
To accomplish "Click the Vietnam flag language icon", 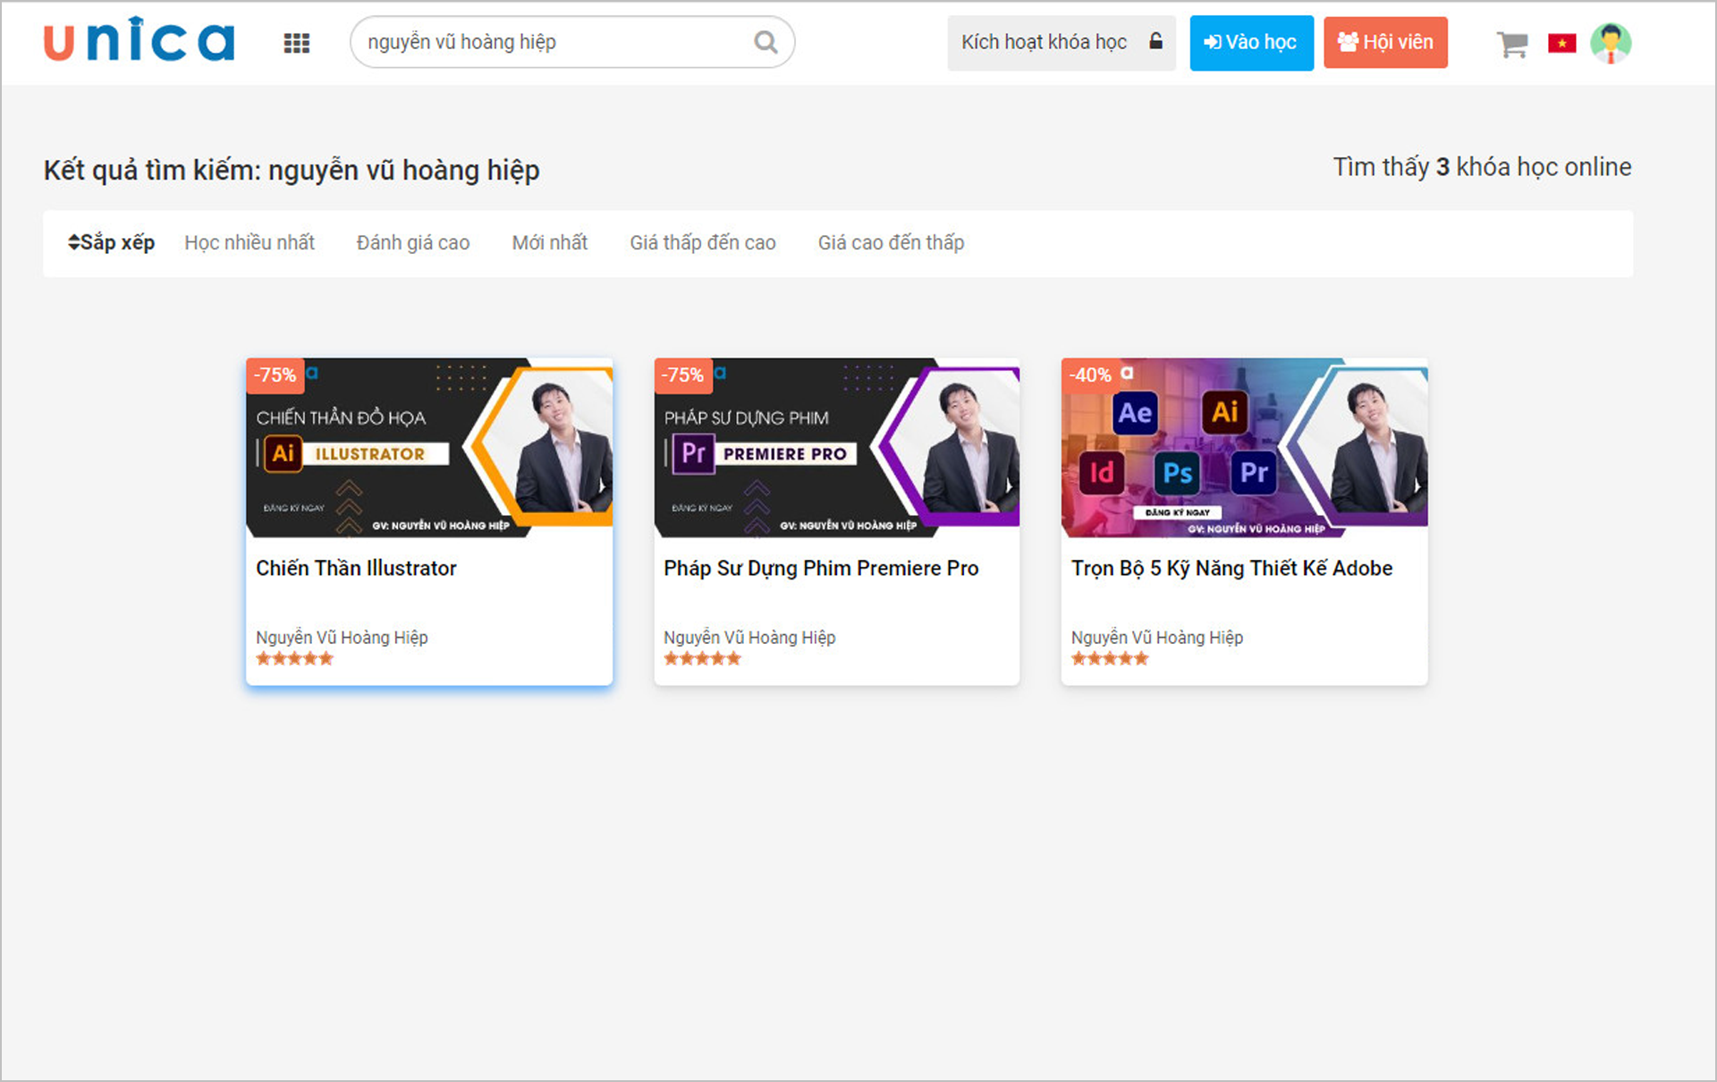I will pyautogui.click(x=1562, y=43).
